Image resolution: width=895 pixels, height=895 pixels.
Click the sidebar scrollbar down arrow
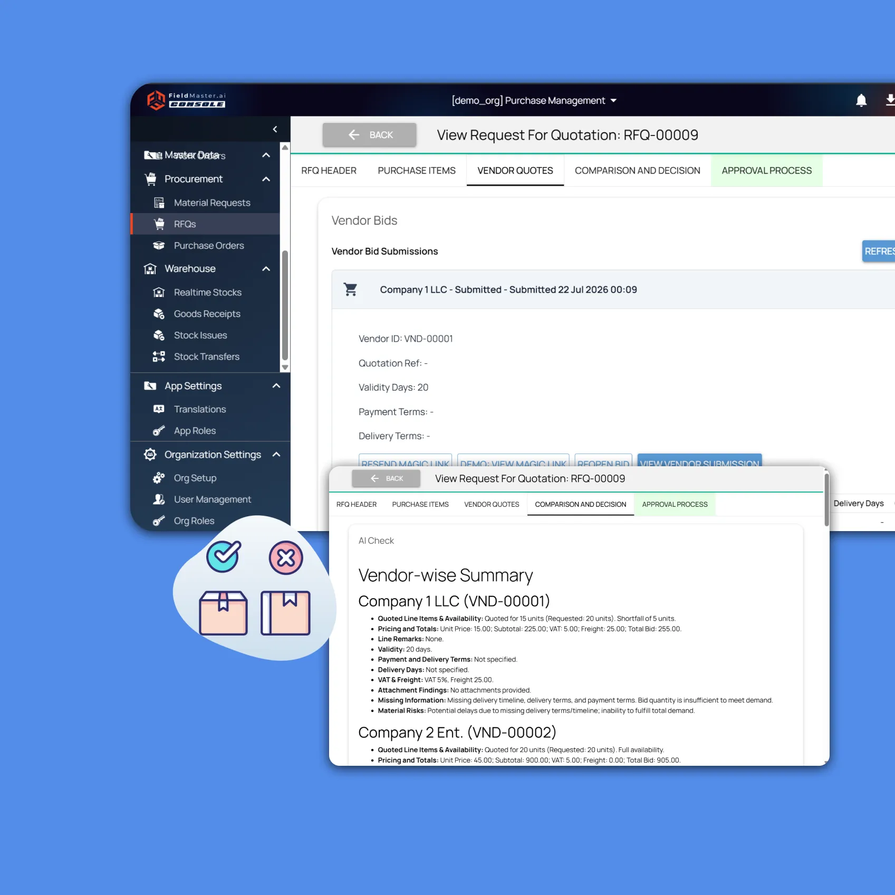pos(285,367)
